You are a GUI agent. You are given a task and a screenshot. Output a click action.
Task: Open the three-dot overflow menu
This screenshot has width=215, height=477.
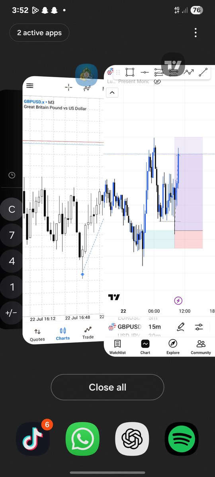click(195, 33)
